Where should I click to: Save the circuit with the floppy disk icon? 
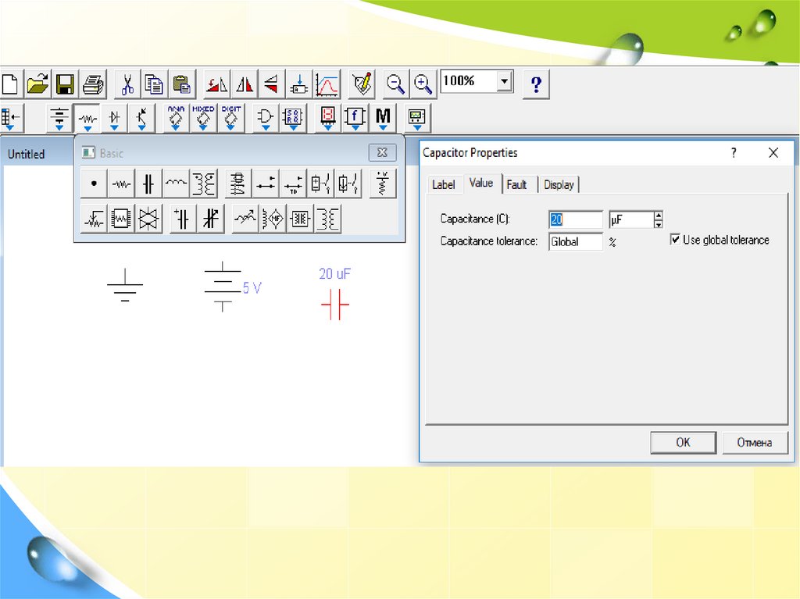pos(65,84)
